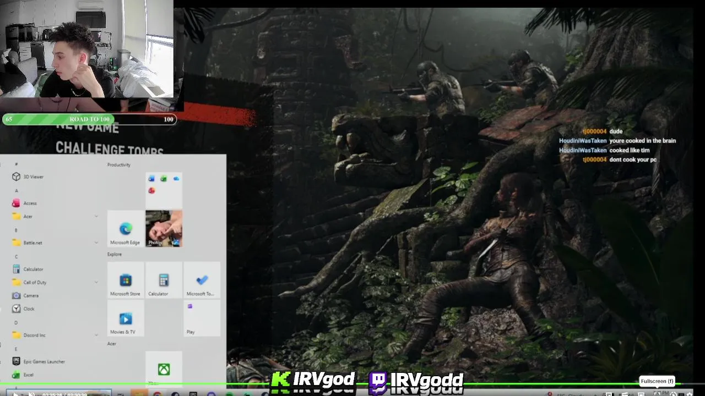Open Excel from the app list

click(28, 375)
